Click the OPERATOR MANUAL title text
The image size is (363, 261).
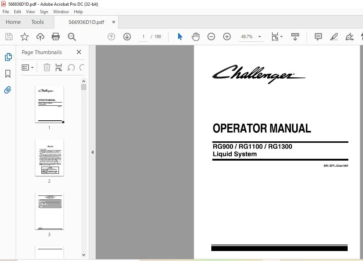(262, 129)
